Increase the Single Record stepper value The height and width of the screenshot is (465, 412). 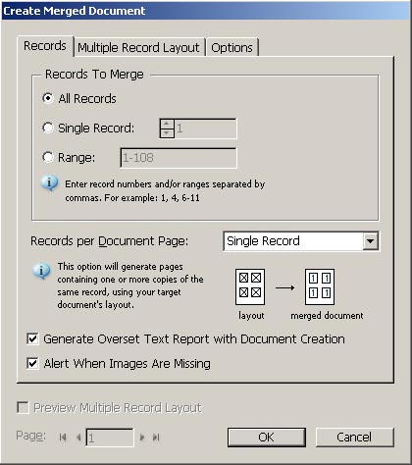(167, 124)
